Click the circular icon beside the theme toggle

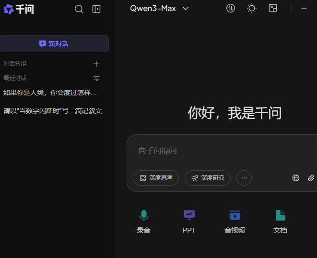[231, 8]
